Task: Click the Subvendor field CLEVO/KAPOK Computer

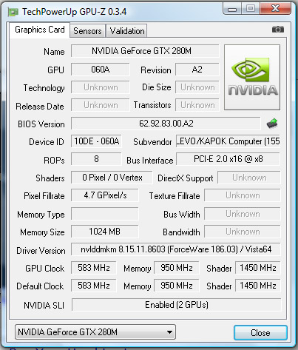Action: [228, 141]
